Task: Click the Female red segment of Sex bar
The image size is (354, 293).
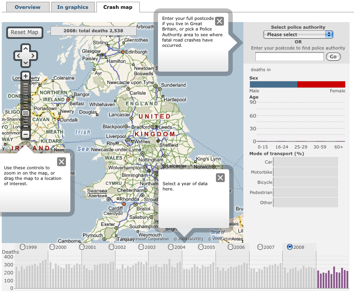Action: click(321, 84)
